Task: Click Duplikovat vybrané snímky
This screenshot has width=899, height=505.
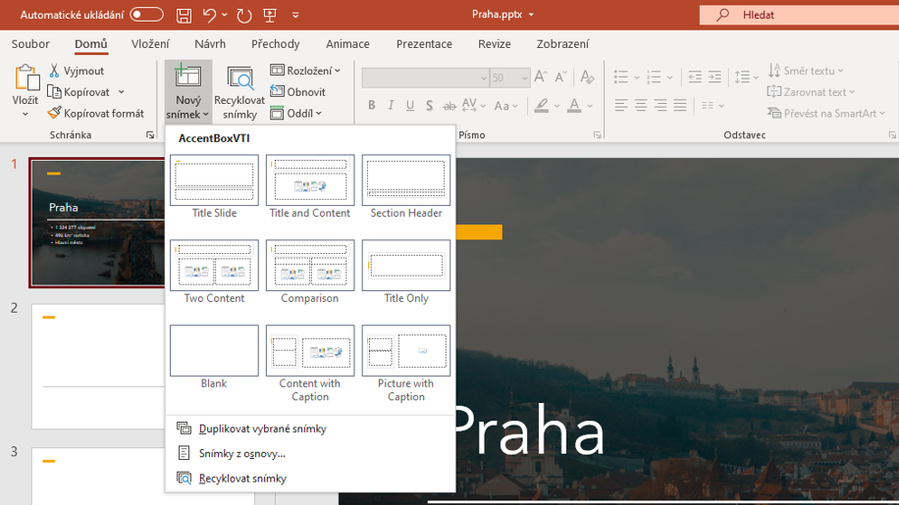Action: tap(310, 429)
